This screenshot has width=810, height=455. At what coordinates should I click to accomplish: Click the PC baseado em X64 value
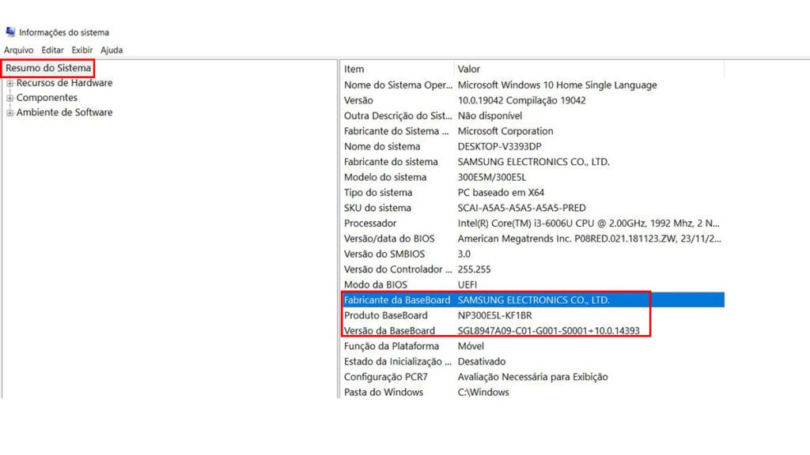501,193
